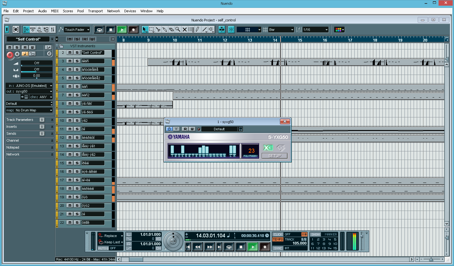This screenshot has width=454, height=266.
Task: Select the Split scissors tool
Action: pos(158,30)
